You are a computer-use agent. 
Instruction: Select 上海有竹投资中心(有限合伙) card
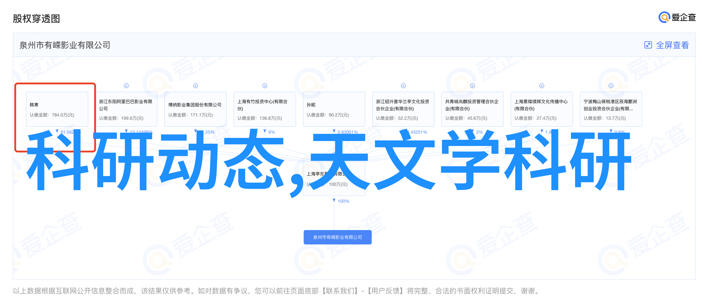(x=265, y=109)
